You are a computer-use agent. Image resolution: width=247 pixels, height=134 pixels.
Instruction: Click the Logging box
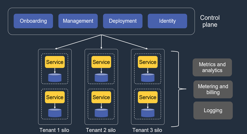tap(213, 111)
